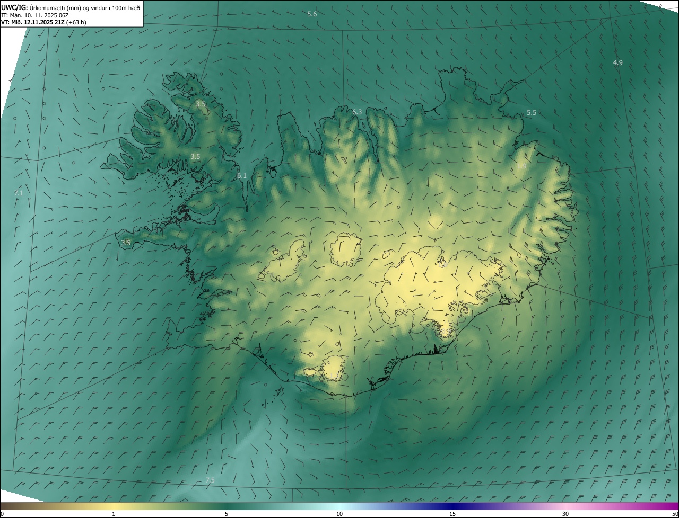679x518 pixels.
Task: Click the 5.6 value label over the northern sea
Action: 312,14
